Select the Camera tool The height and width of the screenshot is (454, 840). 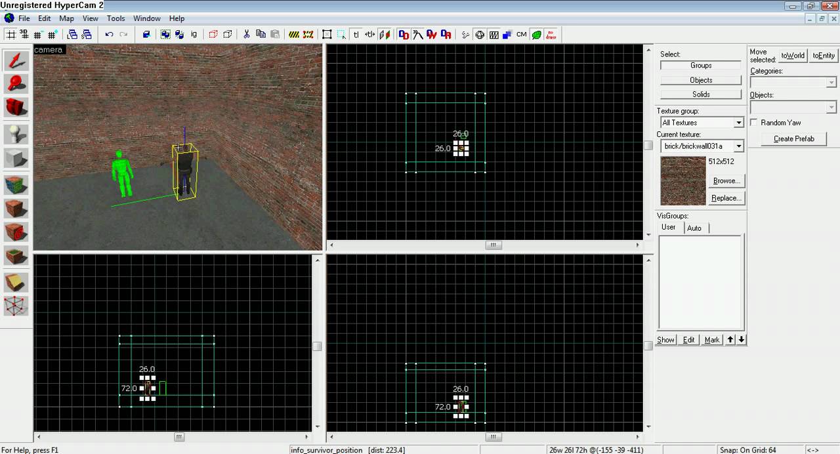click(16, 107)
